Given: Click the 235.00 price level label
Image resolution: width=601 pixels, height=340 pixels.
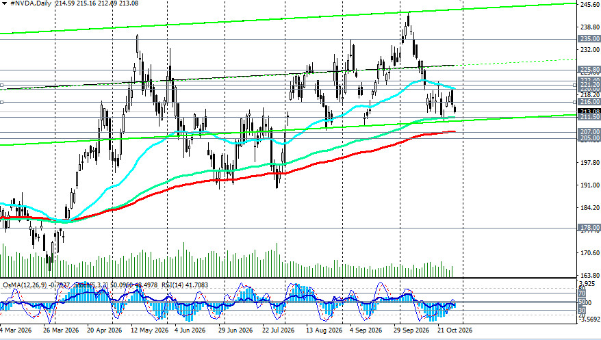Looking at the screenshot, I should coord(589,39).
